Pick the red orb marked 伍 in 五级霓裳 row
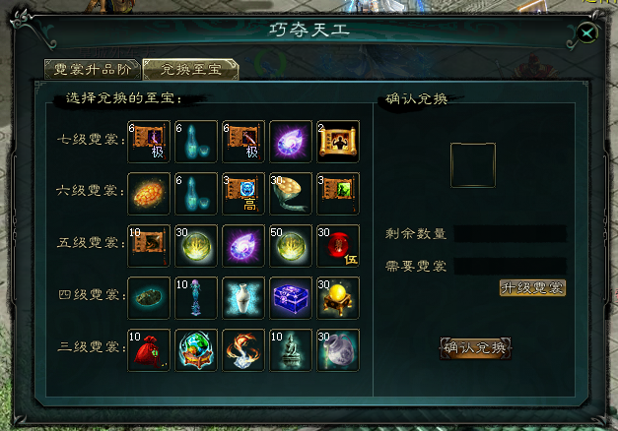 point(338,246)
